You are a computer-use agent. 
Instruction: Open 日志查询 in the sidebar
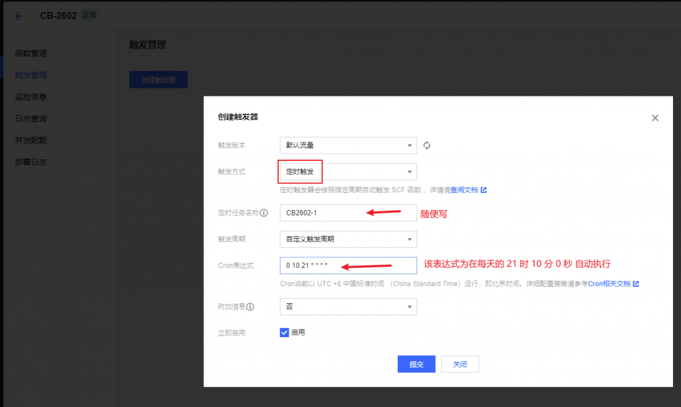[x=31, y=118]
